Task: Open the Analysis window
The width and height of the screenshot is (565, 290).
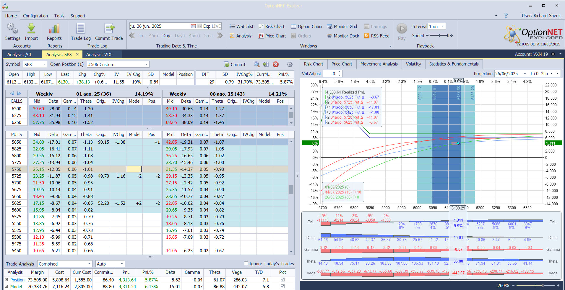Action: click(240, 36)
